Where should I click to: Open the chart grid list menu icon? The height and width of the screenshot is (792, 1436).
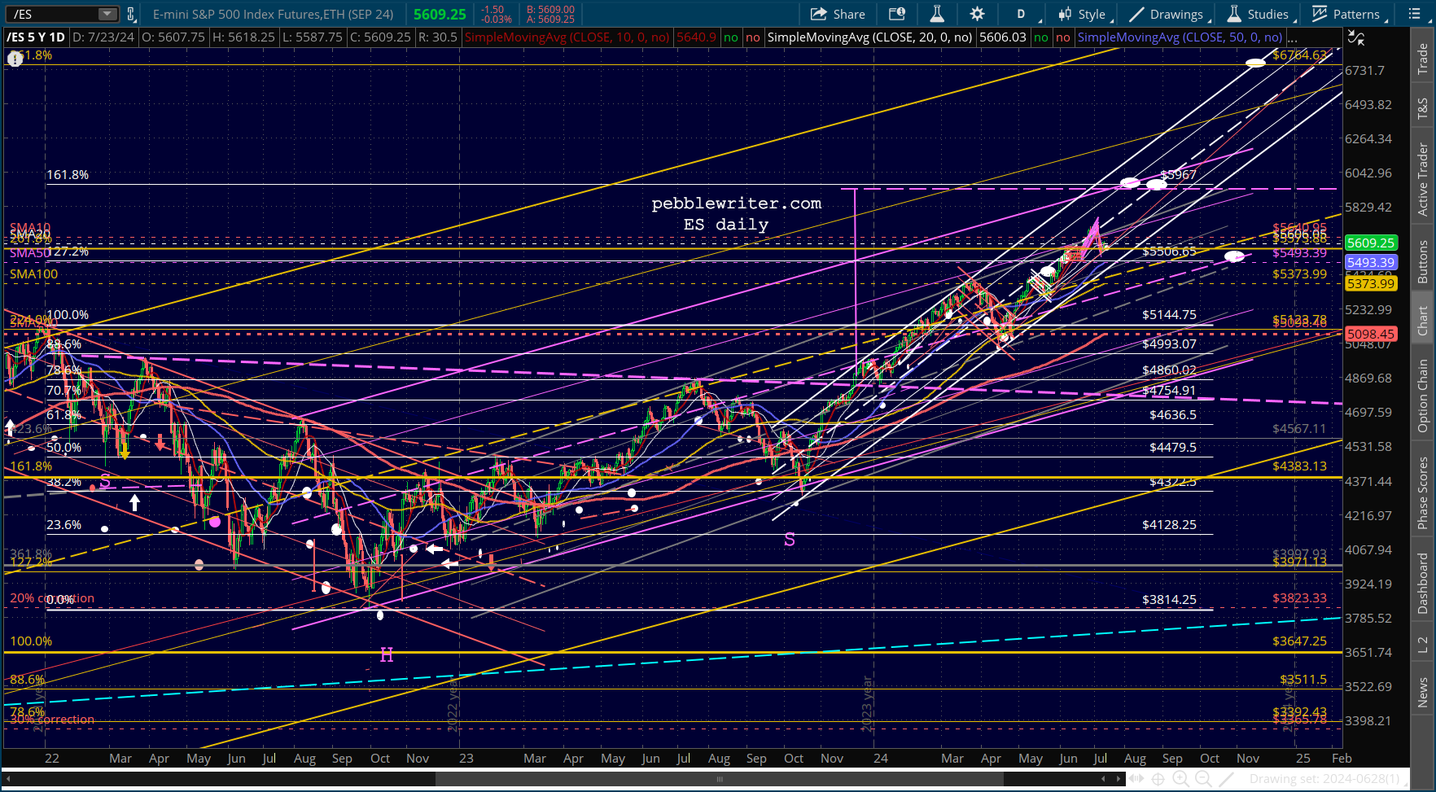point(1413,14)
